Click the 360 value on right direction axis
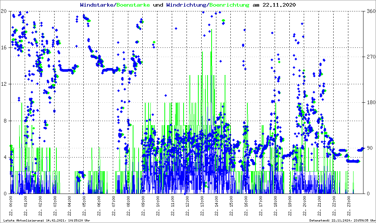Image resolution: width=376 pixels, height=223 pixels. click(x=370, y=11)
